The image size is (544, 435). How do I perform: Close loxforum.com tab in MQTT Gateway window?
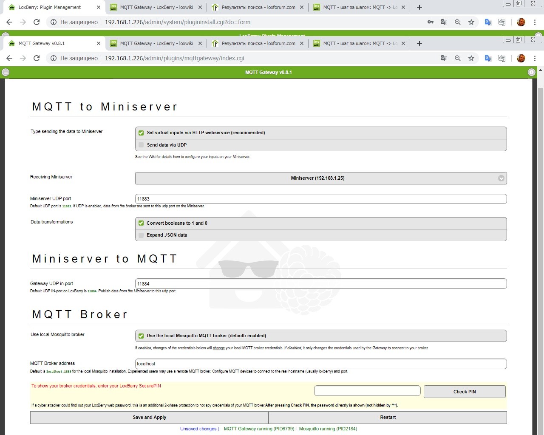302,43
